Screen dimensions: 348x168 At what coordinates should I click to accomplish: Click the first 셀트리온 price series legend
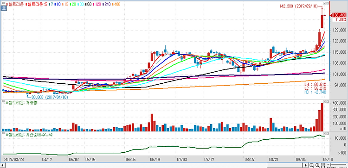(x=15, y=4)
